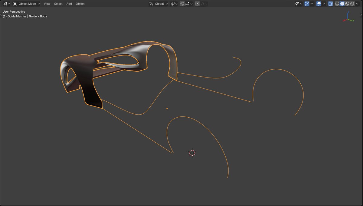Screen dimensions: 363x206
Task: Select the solid viewport shading mode
Action: click(x=342, y=4)
